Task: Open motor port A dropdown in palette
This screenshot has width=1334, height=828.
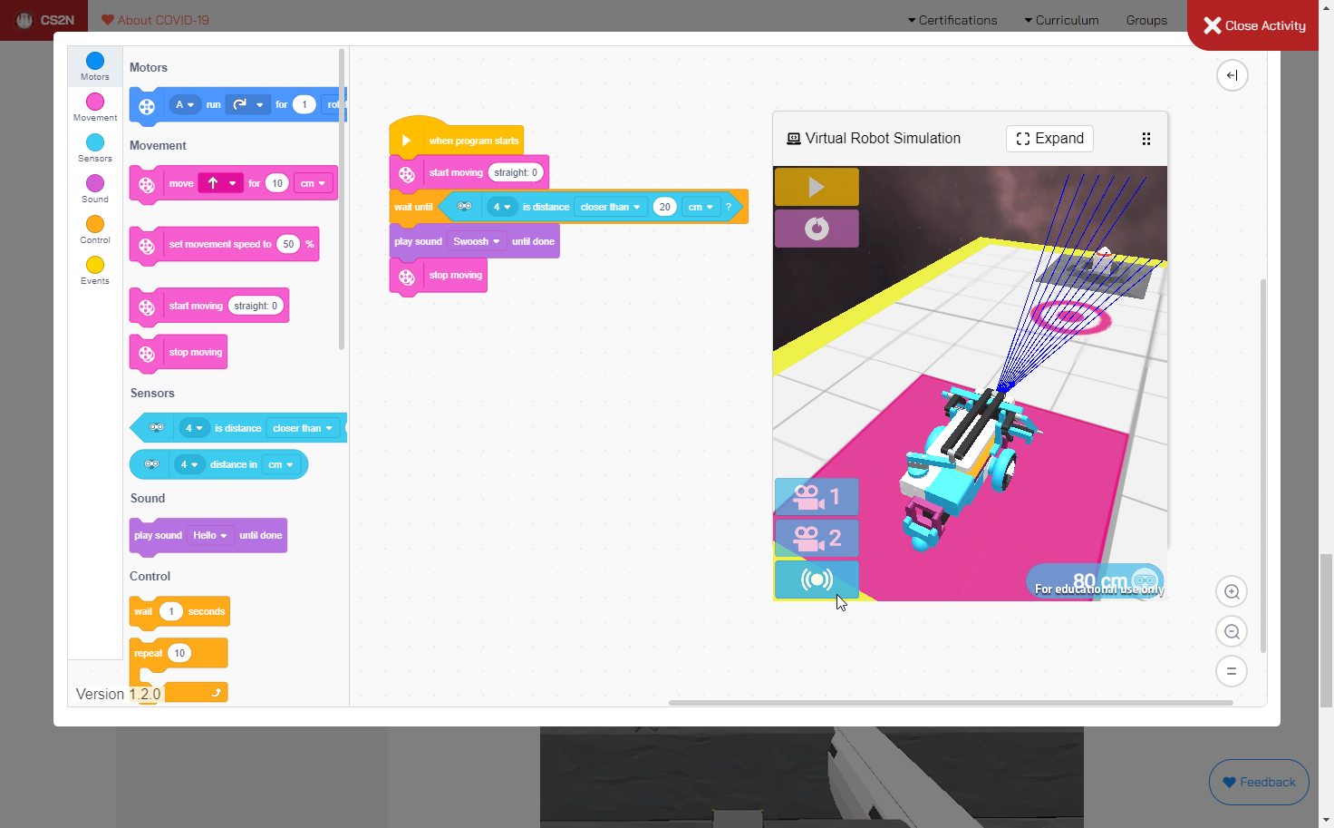Action: click(185, 105)
